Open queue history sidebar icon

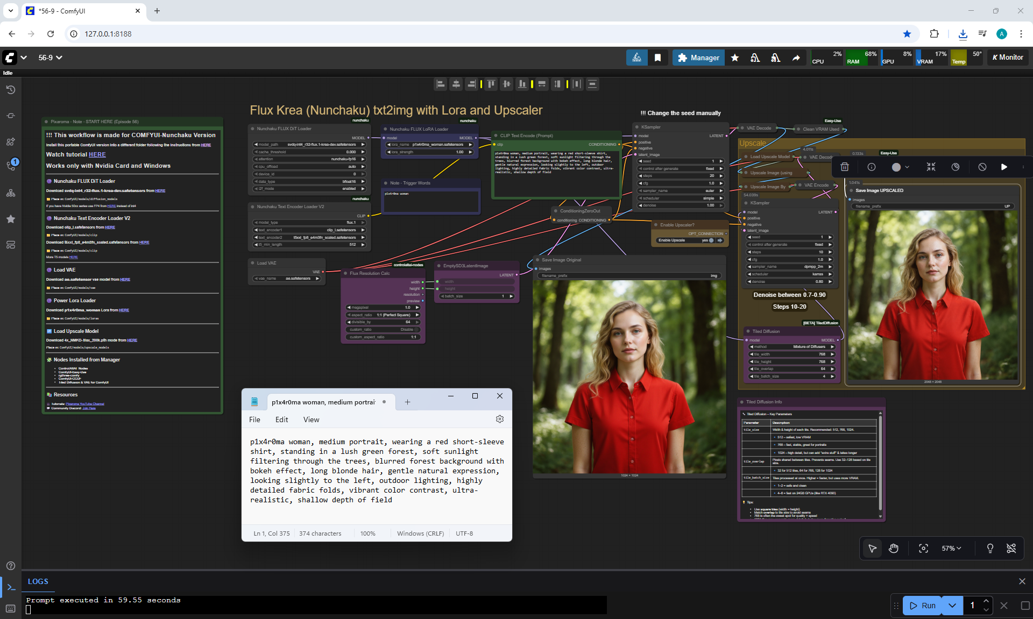(11, 90)
